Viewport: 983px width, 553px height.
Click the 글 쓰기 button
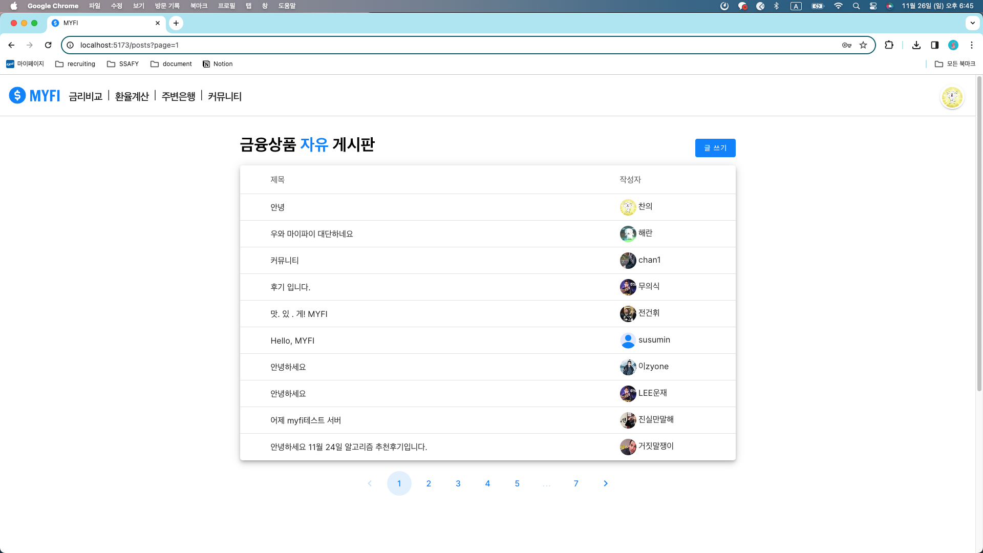pos(715,148)
